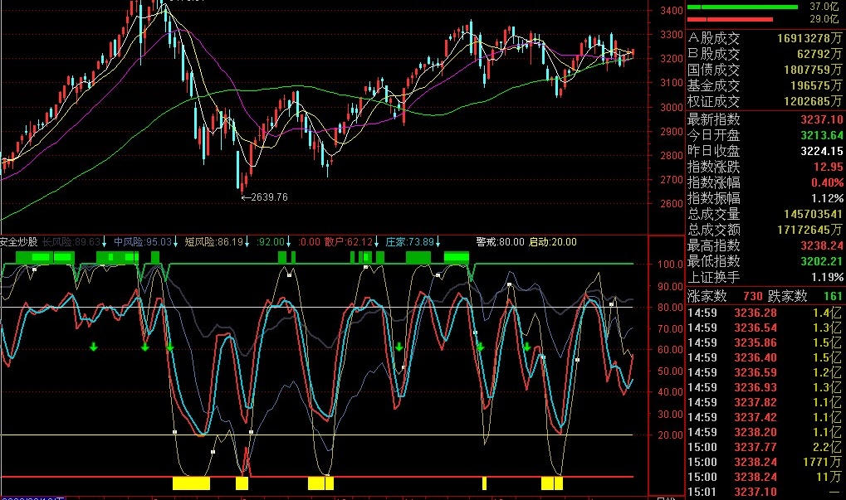Click the down arrow after green 92.00 value
846x500 pixels.
288,242
